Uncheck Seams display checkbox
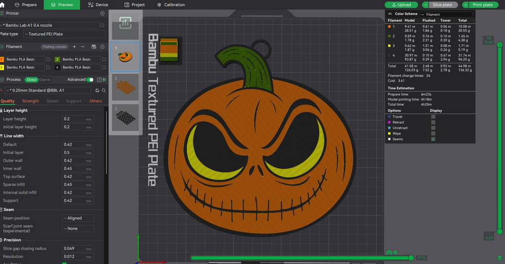Screen dimensions: 505x264 [x=433, y=139]
